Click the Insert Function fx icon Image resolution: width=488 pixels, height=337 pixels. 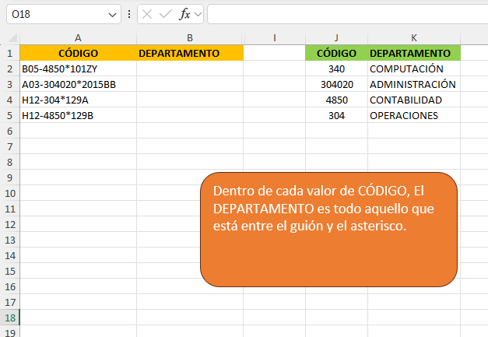(x=184, y=14)
